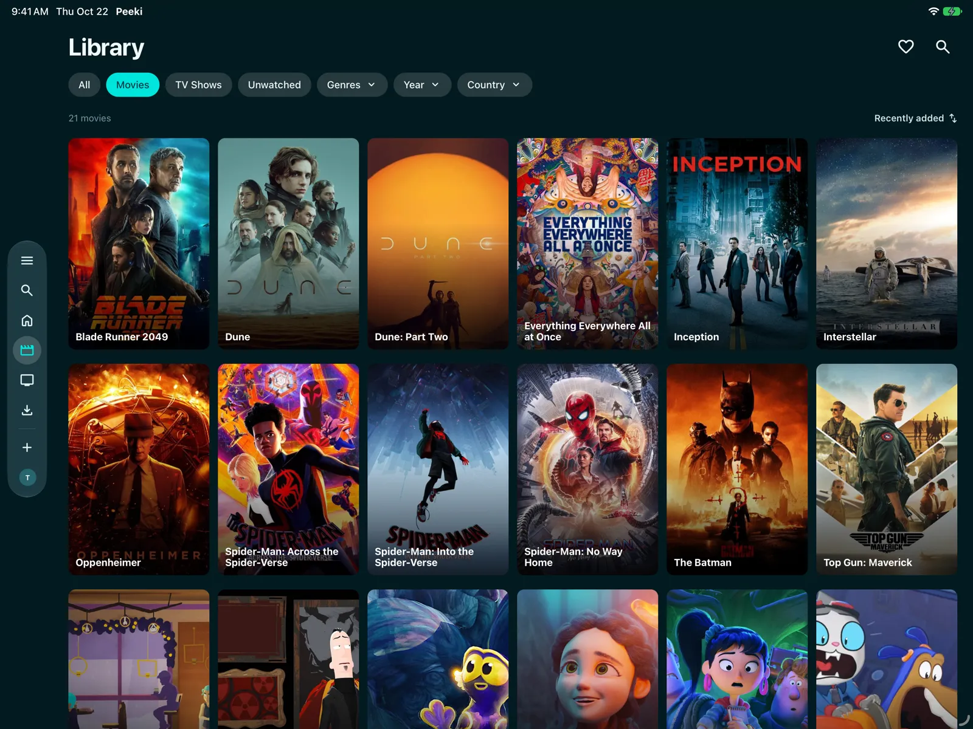Open the sidebar hamburger menu
This screenshot has width=973, height=729.
[x=27, y=261]
